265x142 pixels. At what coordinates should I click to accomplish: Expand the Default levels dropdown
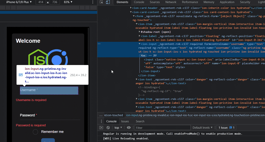[203, 128]
